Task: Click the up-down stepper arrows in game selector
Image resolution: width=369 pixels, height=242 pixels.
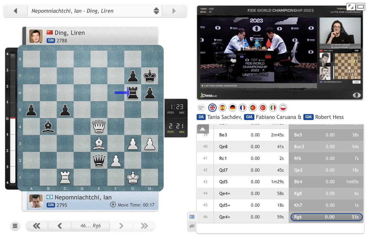Action: point(157,11)
